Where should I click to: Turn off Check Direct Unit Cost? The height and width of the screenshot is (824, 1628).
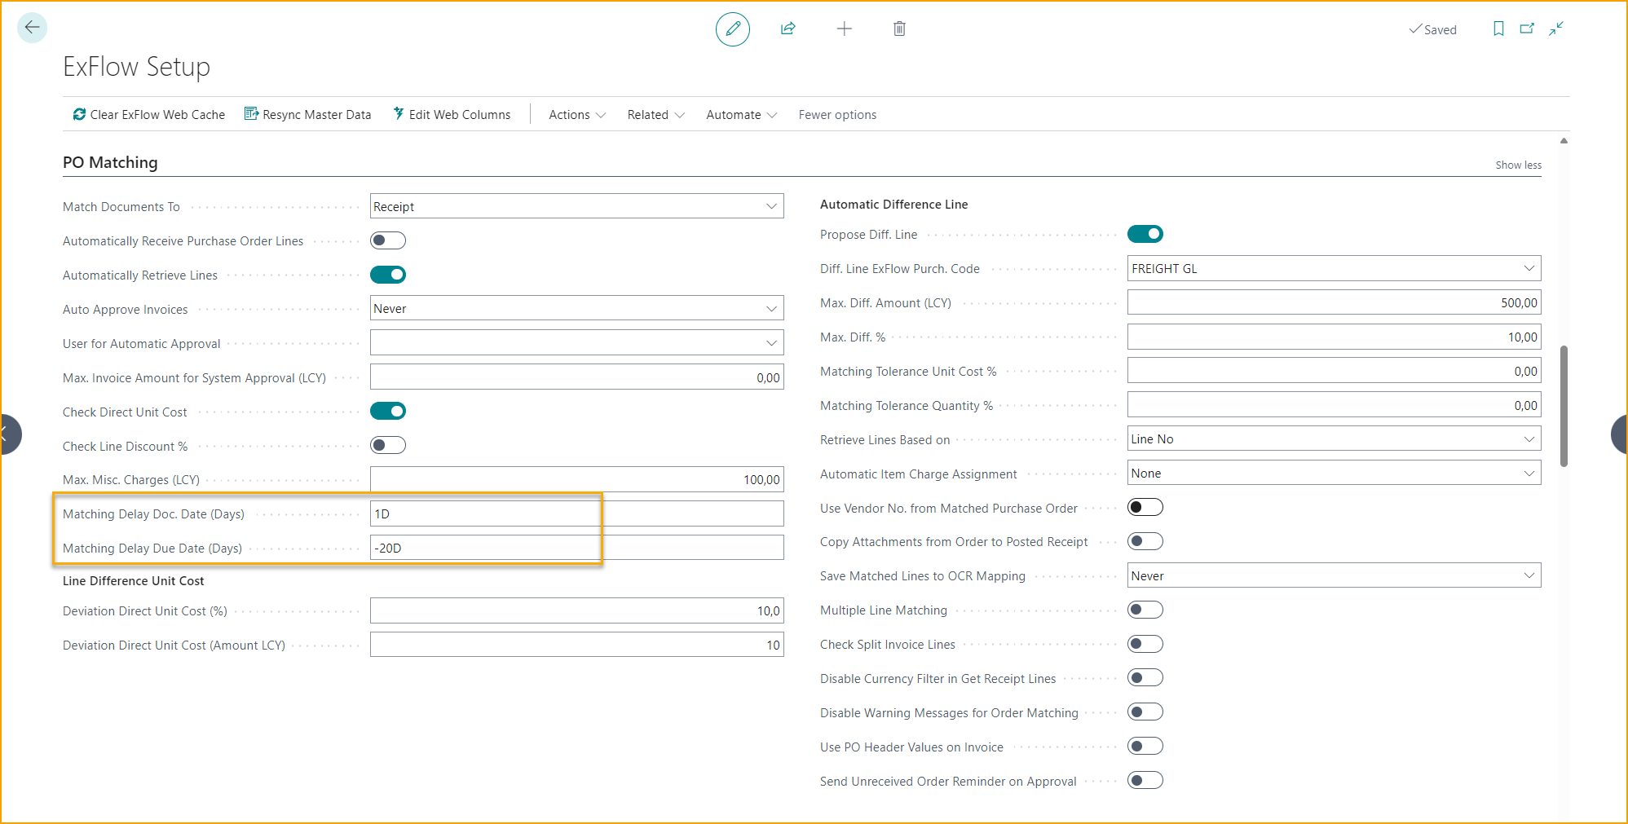point(388,411)
